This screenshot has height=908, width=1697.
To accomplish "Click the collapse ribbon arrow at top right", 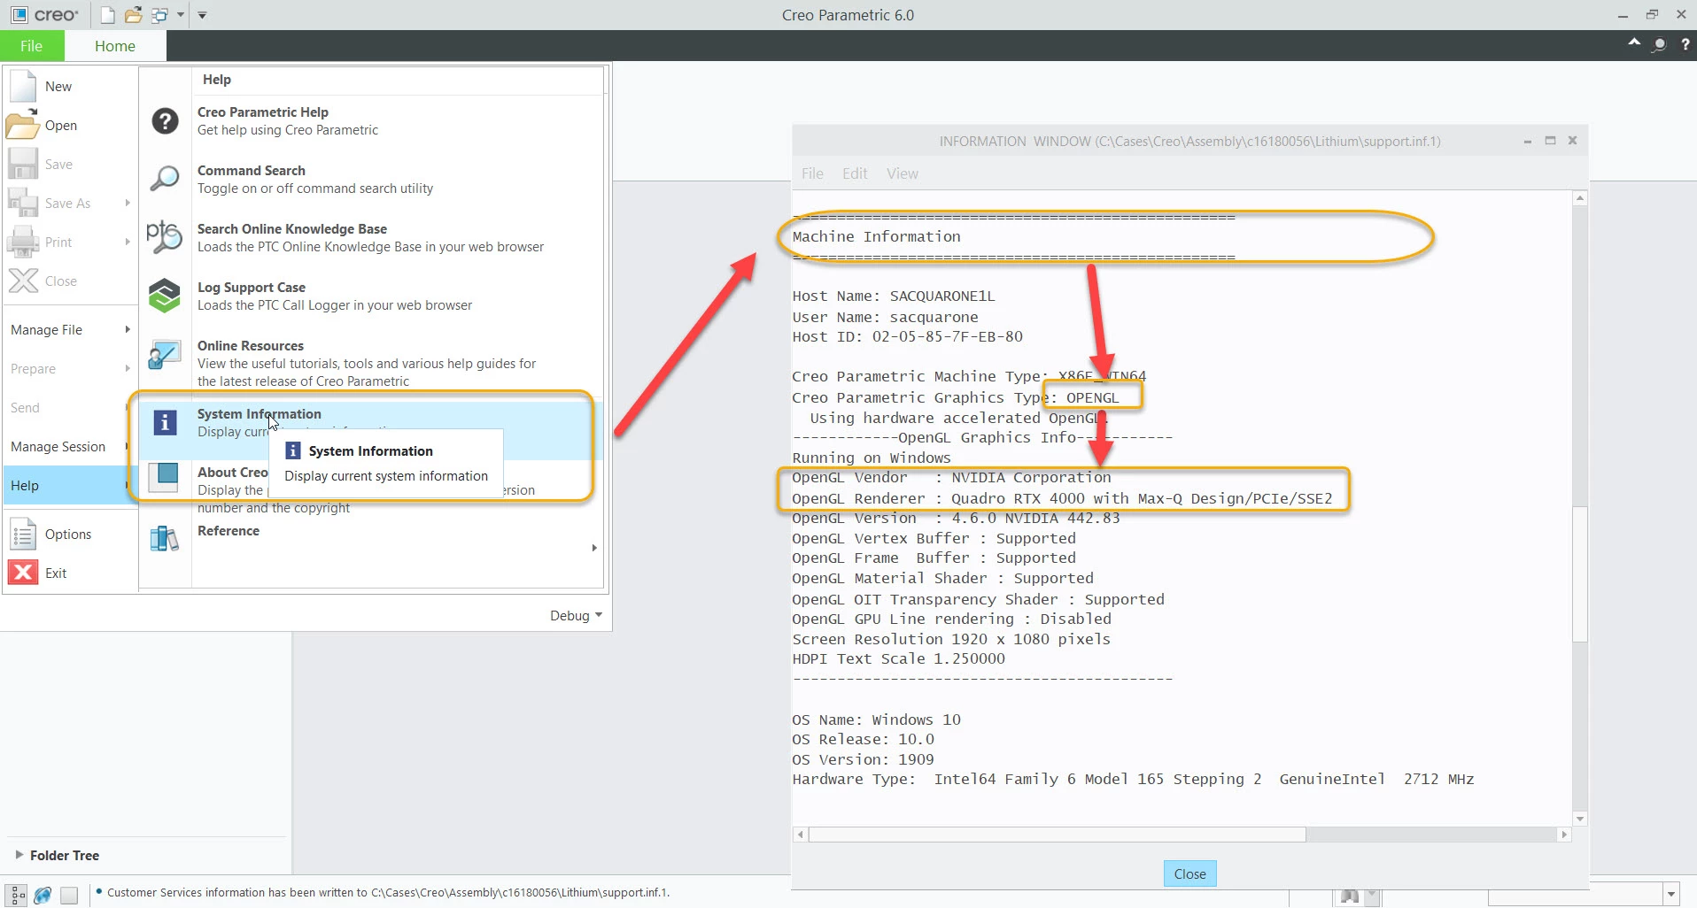I will tap(1633, 42).
